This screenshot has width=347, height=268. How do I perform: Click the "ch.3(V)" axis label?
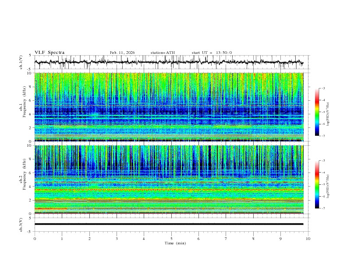[21, 225]
